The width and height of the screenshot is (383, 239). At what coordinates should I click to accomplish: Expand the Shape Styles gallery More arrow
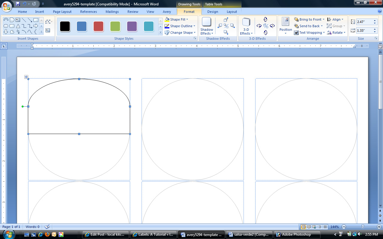click(160, 32)
